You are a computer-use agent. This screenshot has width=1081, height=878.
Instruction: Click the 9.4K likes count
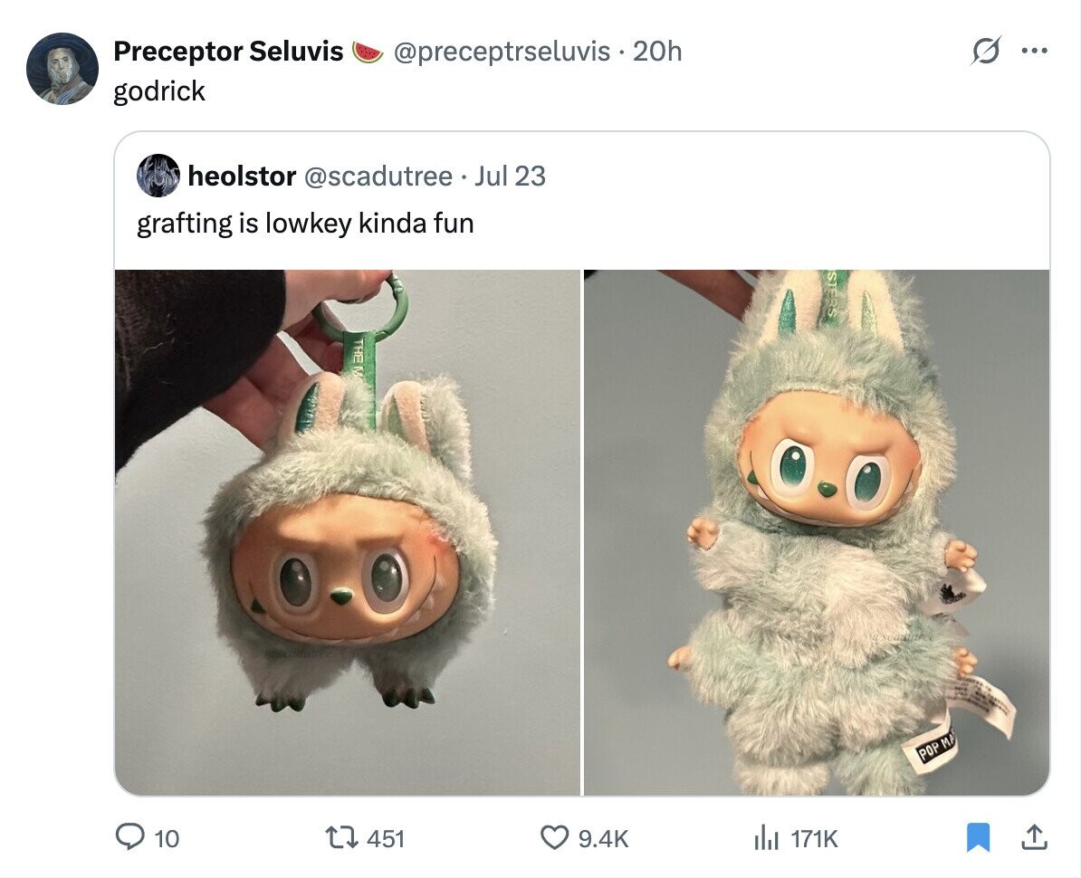coord(603,839)
